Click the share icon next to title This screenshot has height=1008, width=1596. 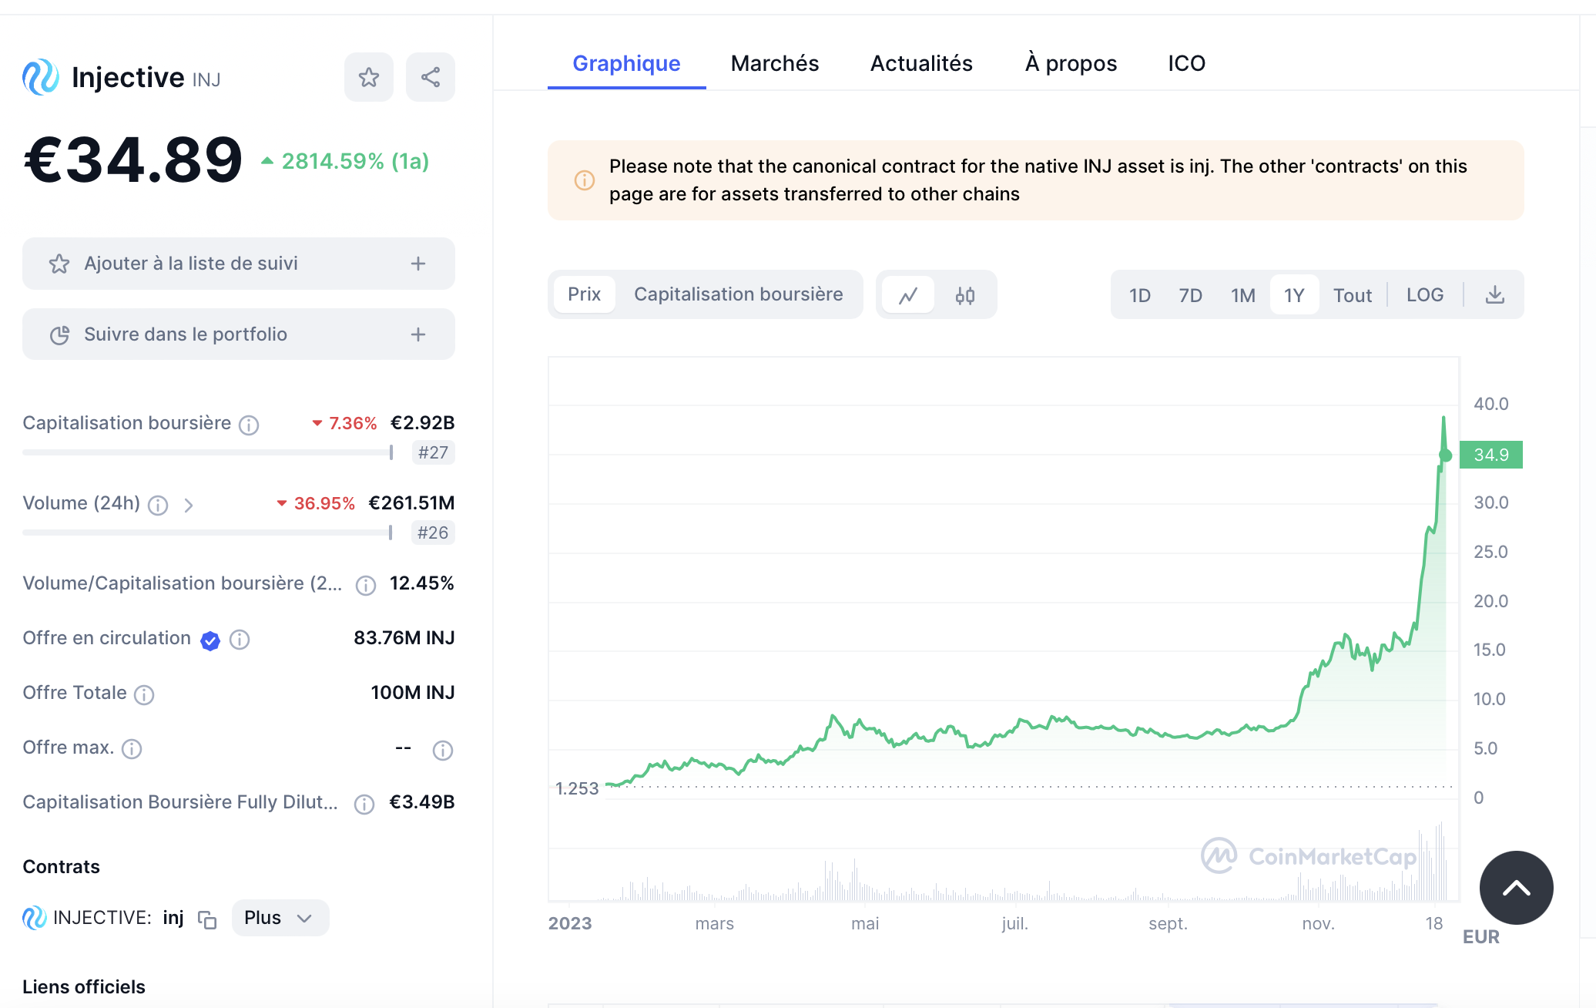(x=430, y=77)
